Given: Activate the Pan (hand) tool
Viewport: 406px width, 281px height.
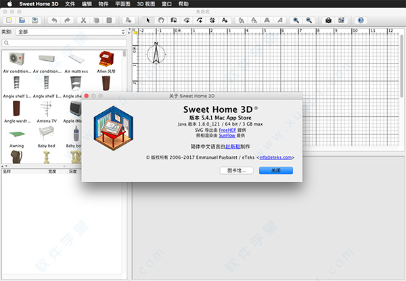Looking at the screenshot, I should click(x=161, y=20).
